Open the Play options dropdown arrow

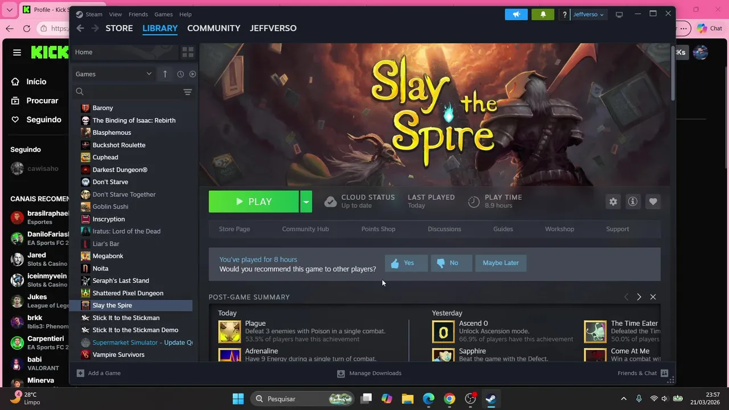tap(306, 202)
